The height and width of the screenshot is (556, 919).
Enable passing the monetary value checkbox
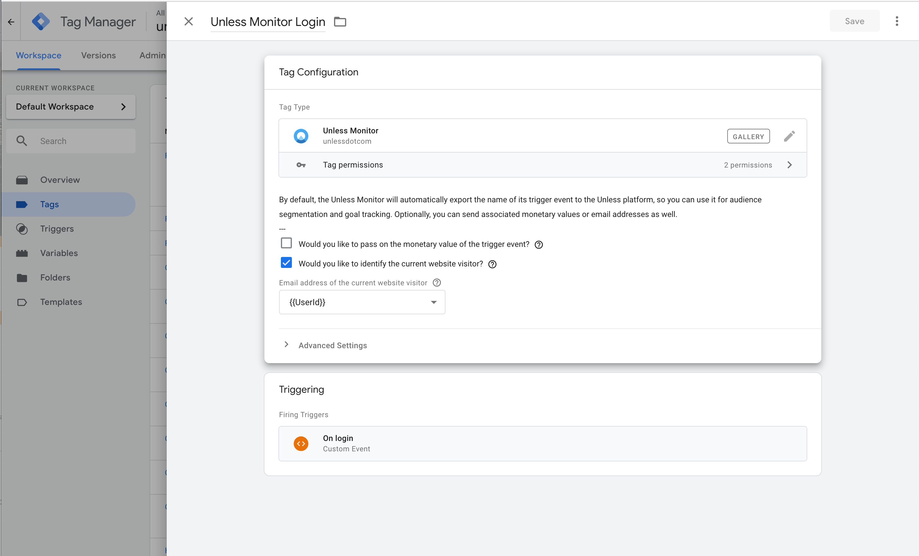pyautogui.click(x=286, y=244)
